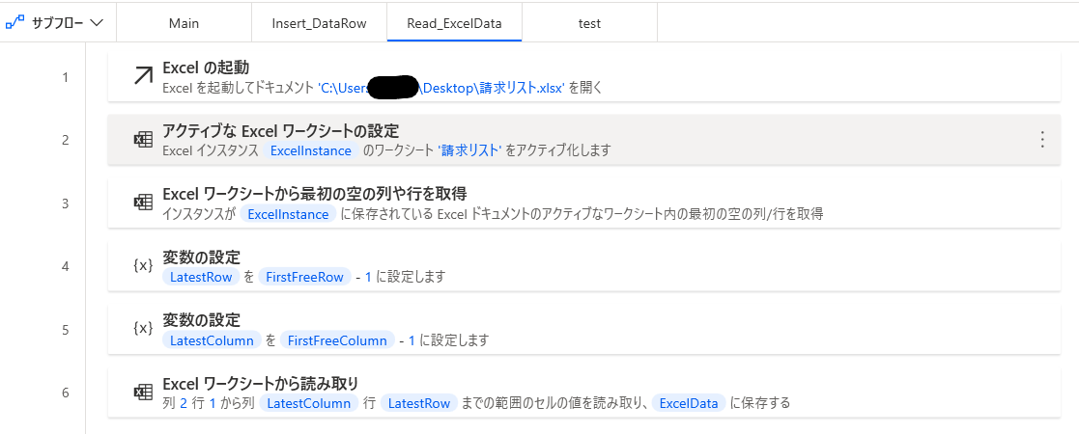Select line number 6
The height and width of the screenshot is (434, 1079).
pos(65,393)
